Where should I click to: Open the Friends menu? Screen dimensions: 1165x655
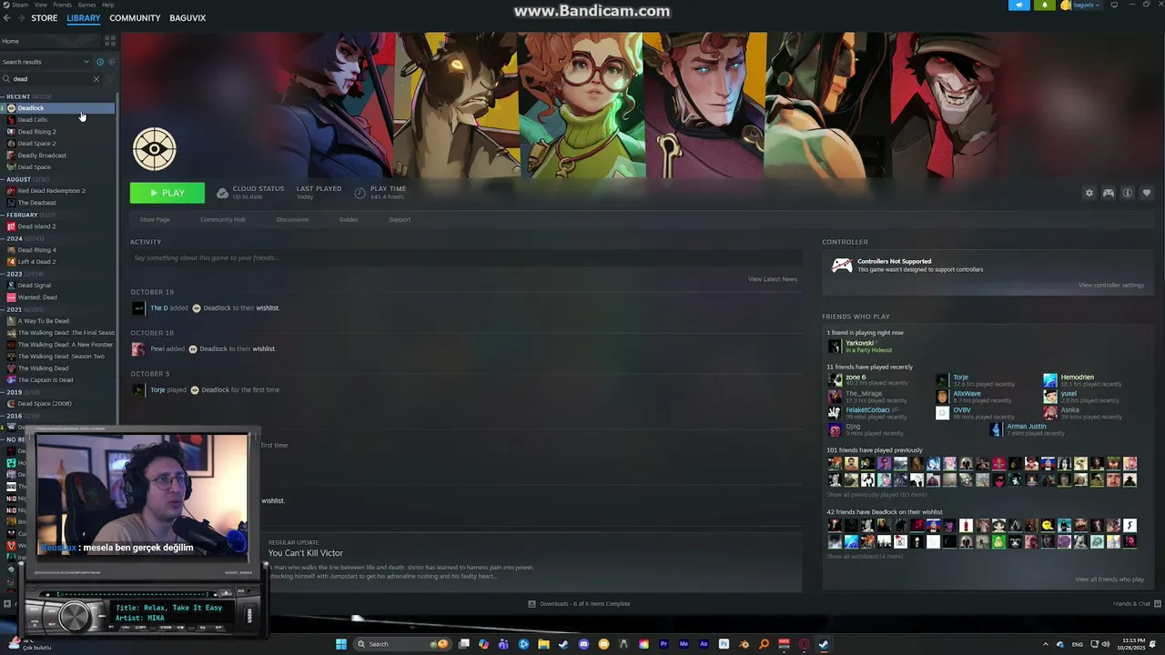click(62, 5)
